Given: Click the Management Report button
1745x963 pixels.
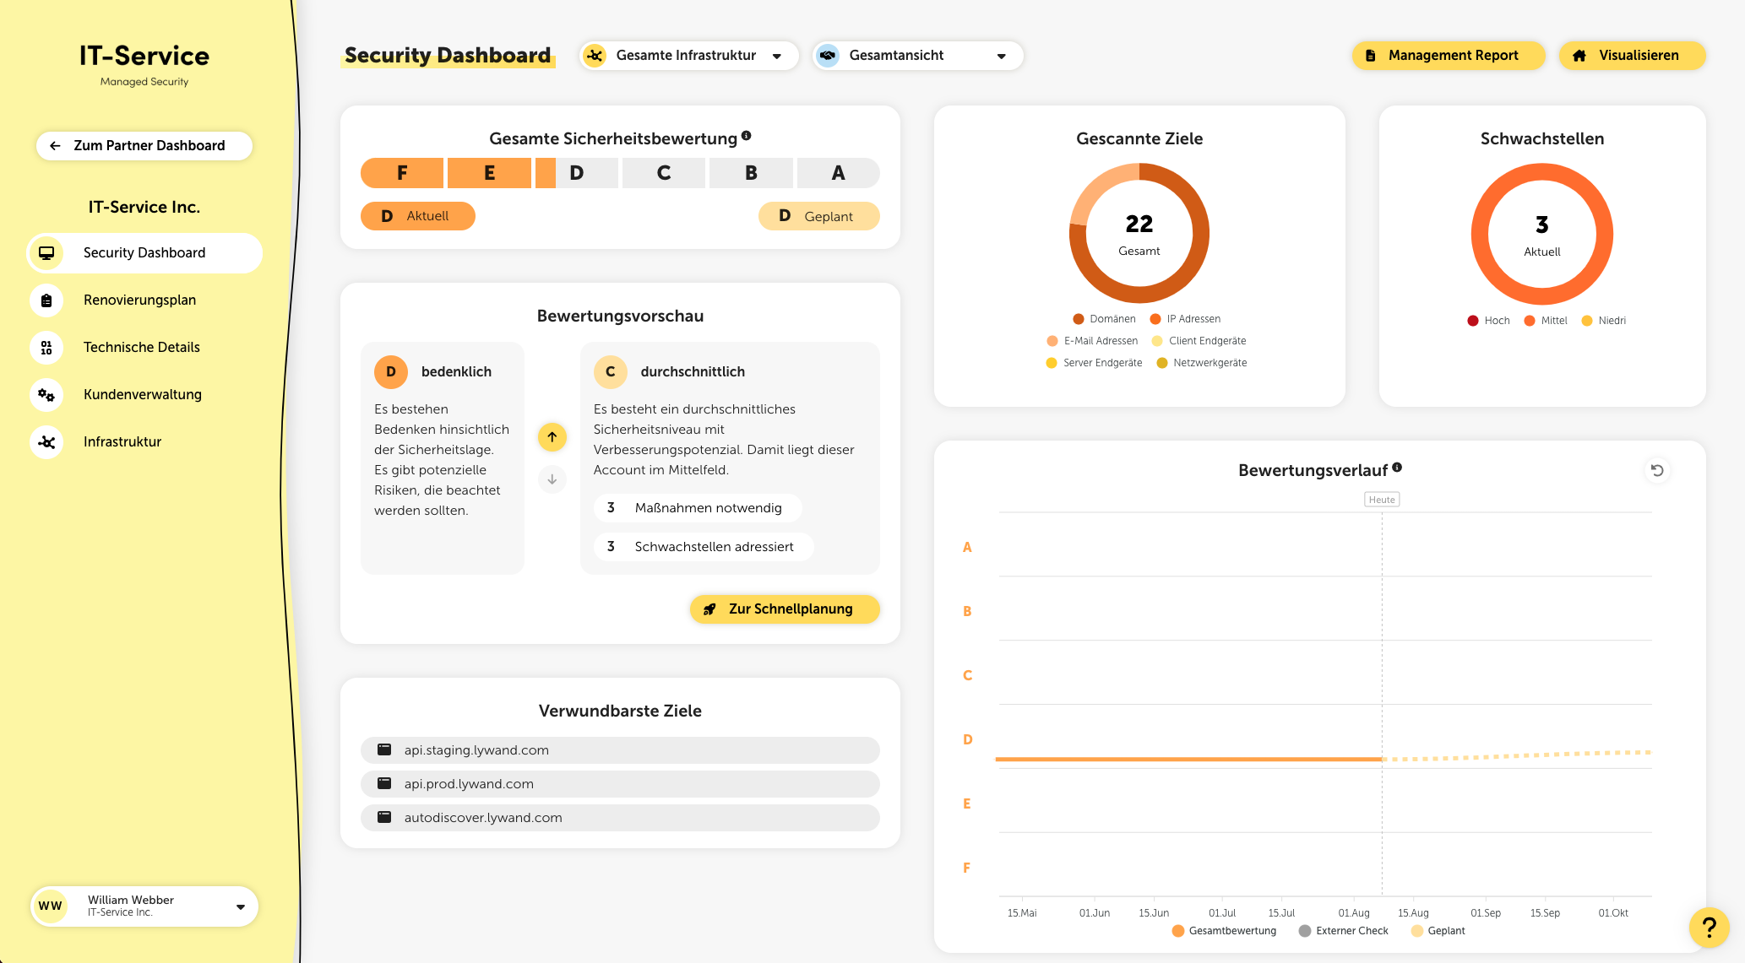Looking at the screenshot, I should pos(1448,56).
